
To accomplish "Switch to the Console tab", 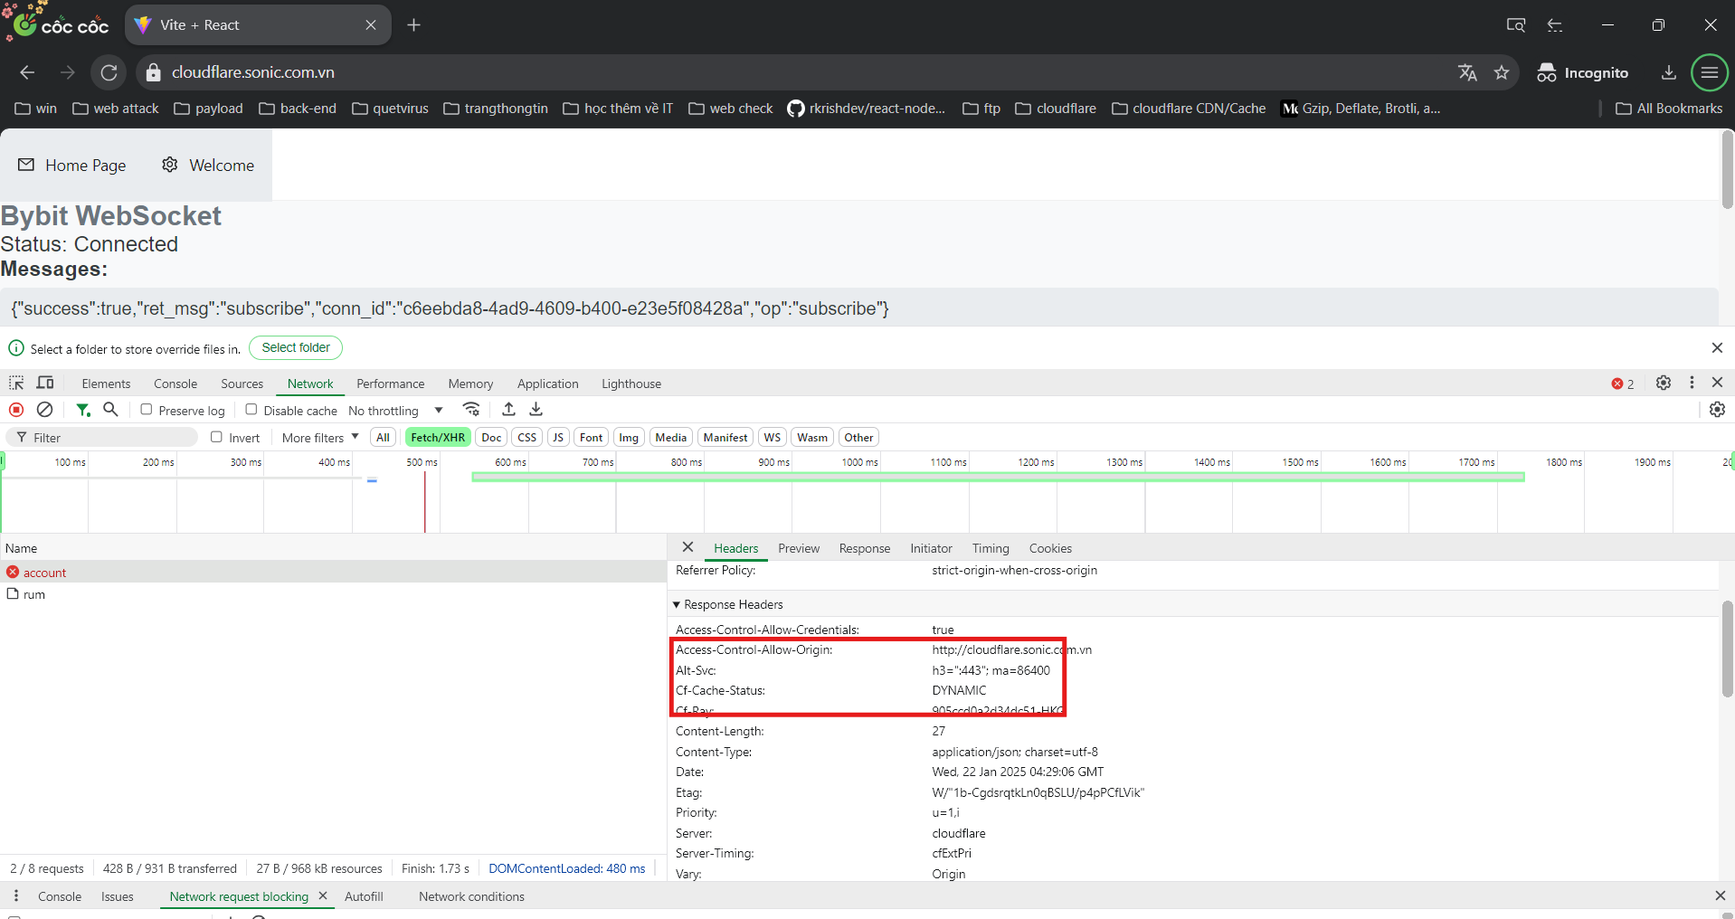I will pos(175,384).
